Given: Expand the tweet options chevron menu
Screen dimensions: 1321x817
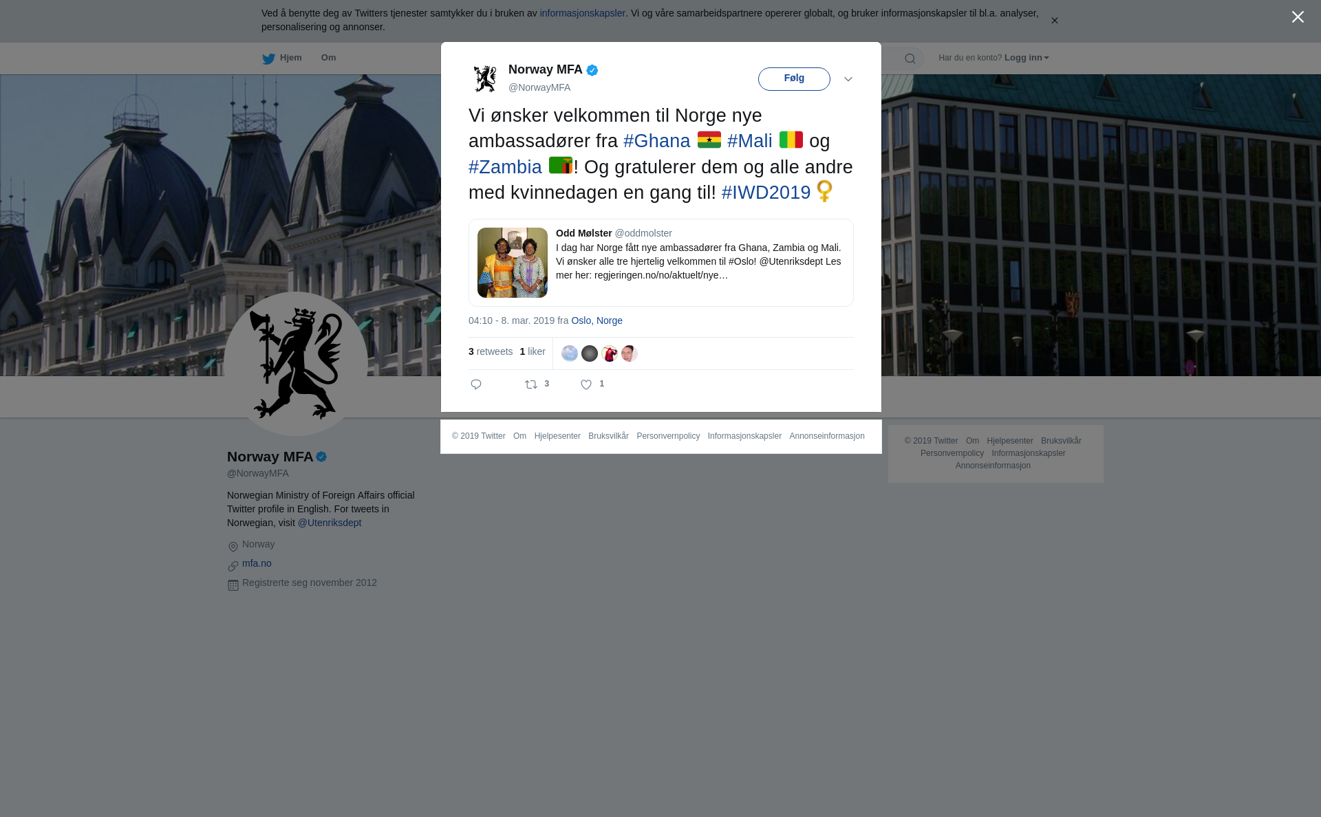Looking at the screenshot, I should 848,79.
